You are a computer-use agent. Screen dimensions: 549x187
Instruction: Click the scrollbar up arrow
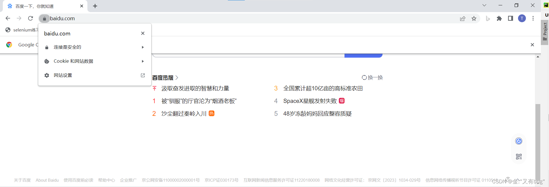click(x=538, y=57)
